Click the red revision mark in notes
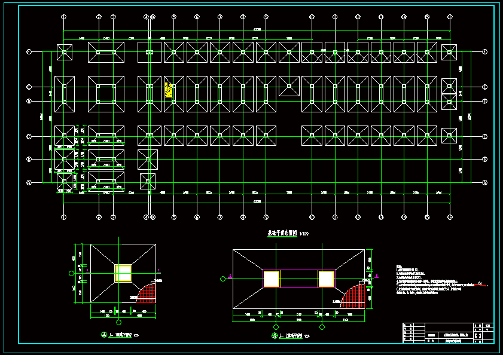The image size is (503, 355). (480, 284)
